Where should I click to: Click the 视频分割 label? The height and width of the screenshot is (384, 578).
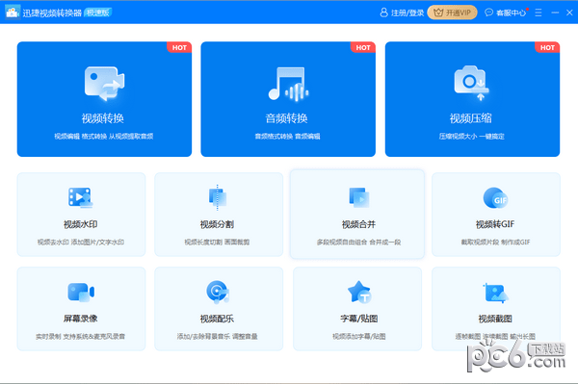click(217, 224)
